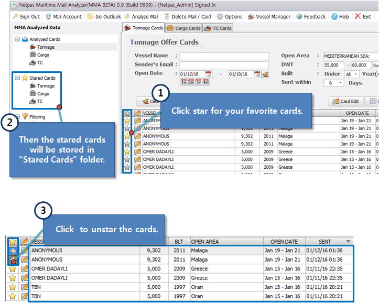Collapse the Stared Cards tree node
The width and height of the screenshot is (379, 303).
[x=17, y=78]
